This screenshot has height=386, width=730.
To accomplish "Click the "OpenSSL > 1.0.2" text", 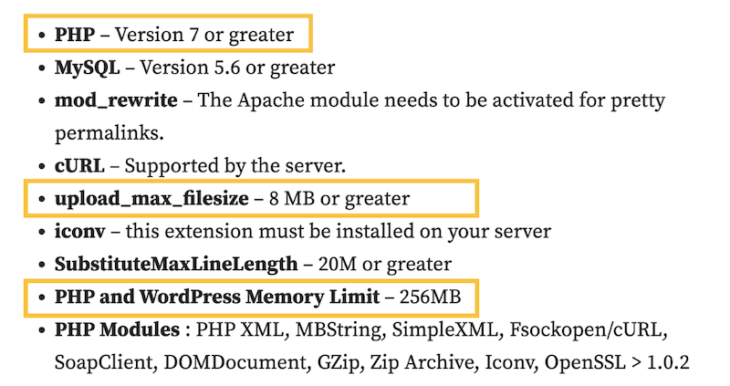I will click(x=616, y=362).
